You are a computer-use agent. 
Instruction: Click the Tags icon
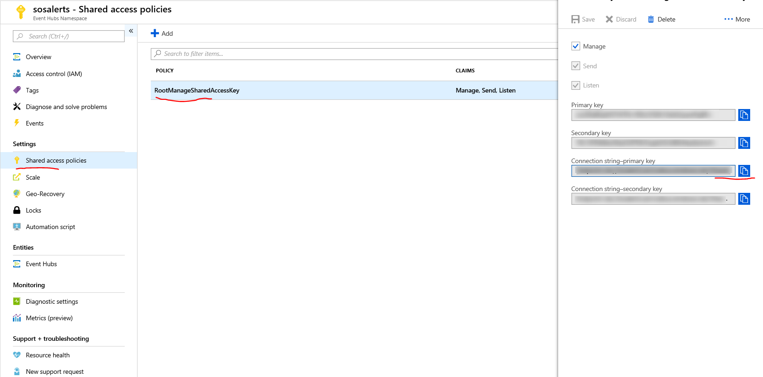click(x=17, y=90)
